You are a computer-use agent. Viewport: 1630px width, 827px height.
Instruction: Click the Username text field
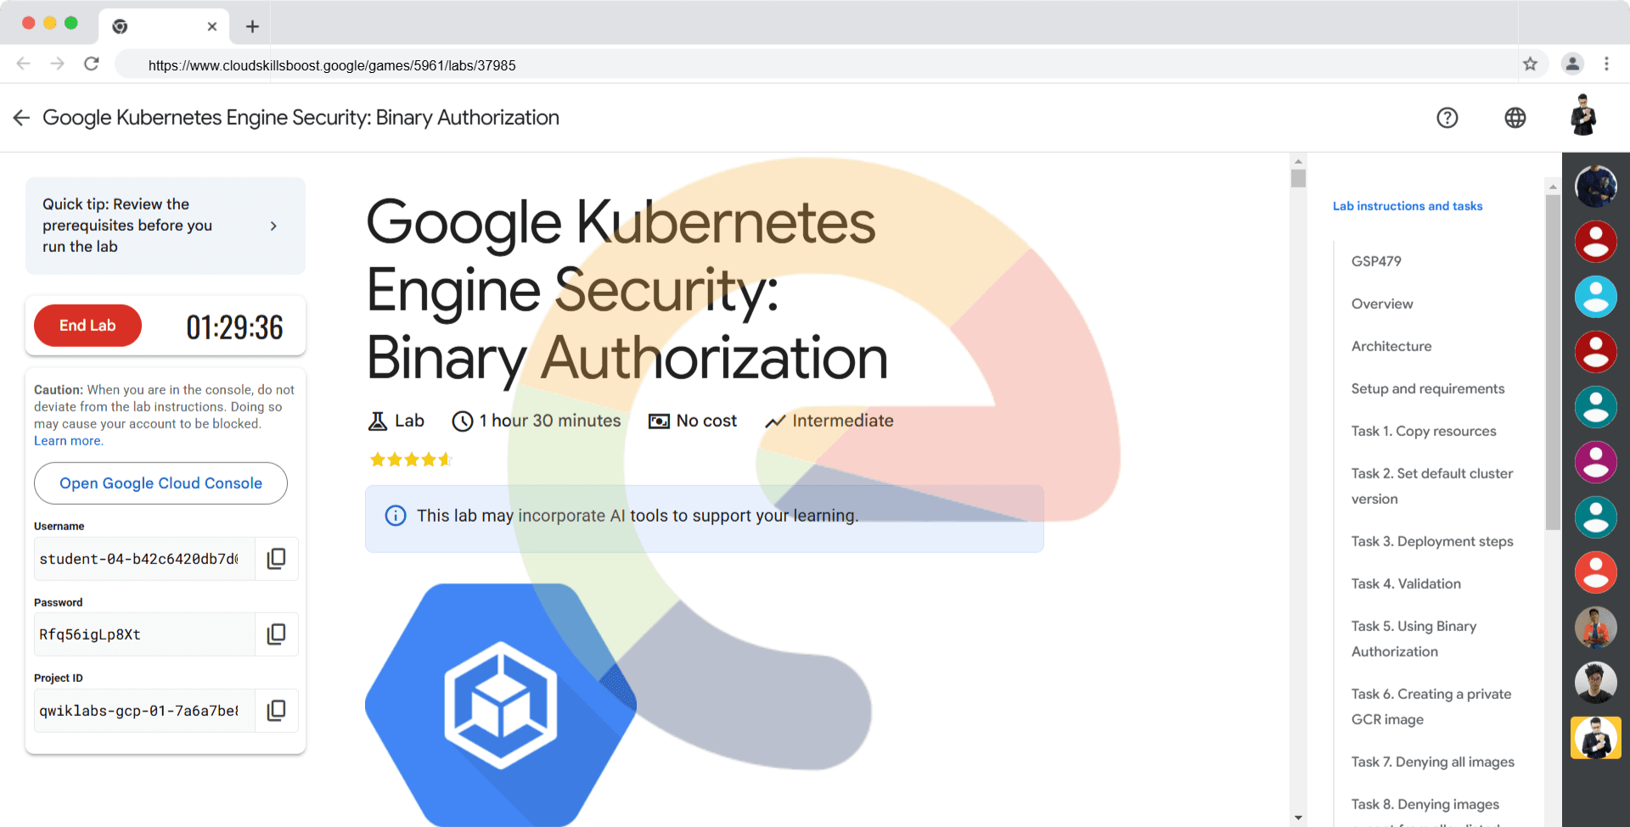tap(143, 559)
